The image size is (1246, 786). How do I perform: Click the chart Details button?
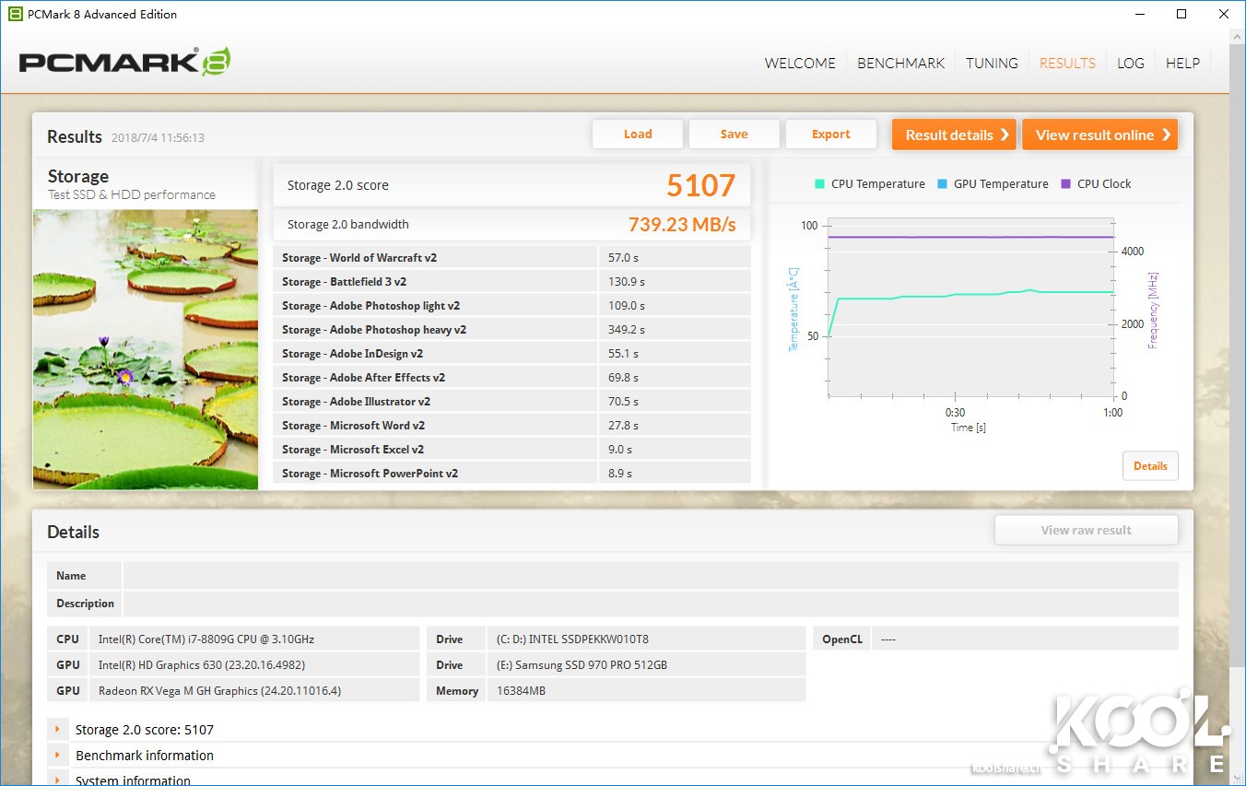pyautogui.click(x=1150, y=466)
